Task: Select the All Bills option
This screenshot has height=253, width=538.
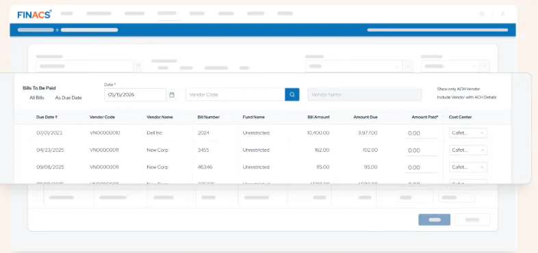Action: click(x=37, y=98)
